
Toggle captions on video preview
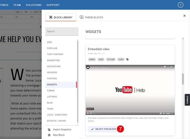160,113
